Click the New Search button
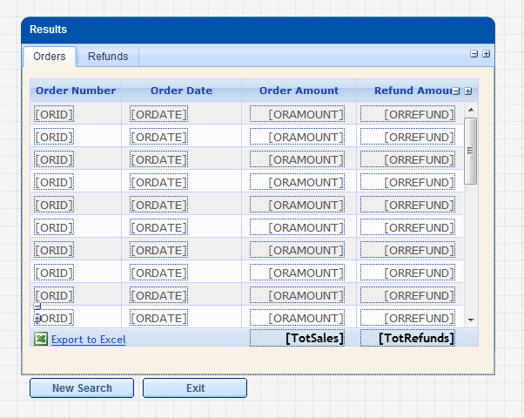 click(82, 388)
